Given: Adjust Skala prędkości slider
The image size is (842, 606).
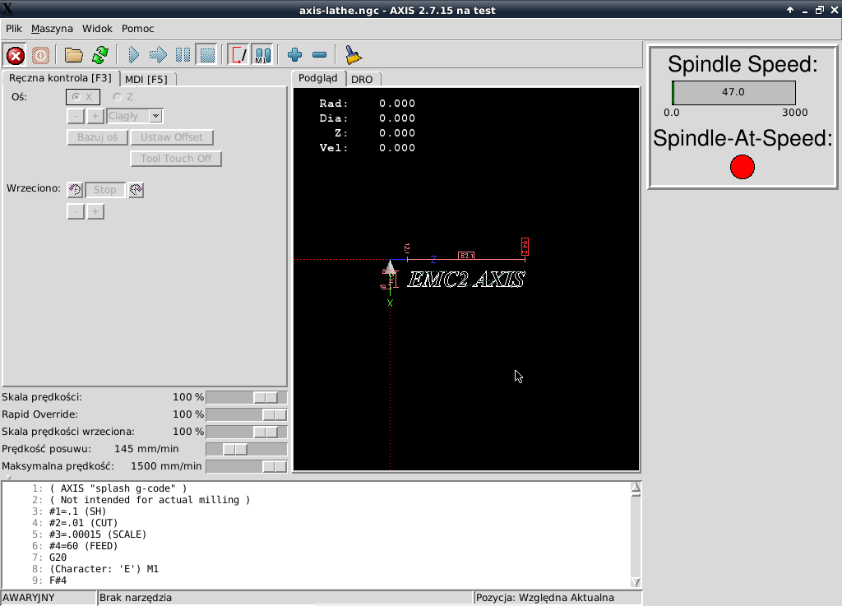Looking at the screenshot, I should 247,397.
